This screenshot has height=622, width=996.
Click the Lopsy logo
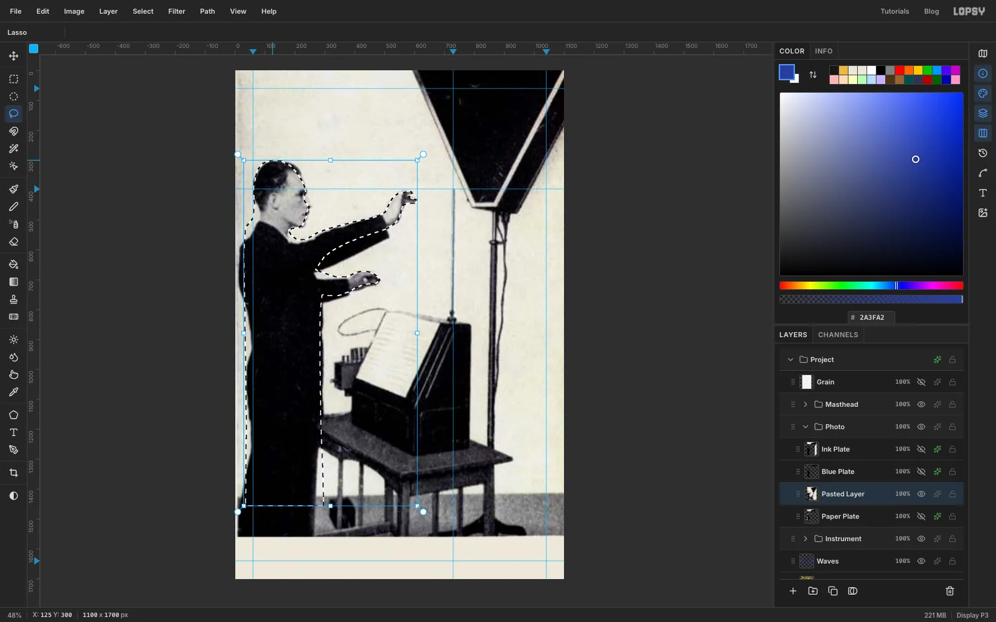coord(969,11)
